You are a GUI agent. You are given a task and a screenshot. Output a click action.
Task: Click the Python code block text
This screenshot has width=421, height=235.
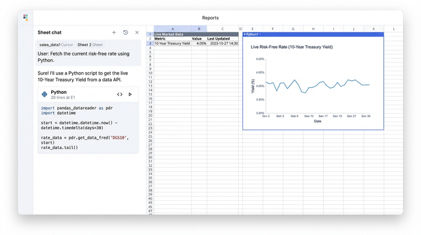coord(88,127)
